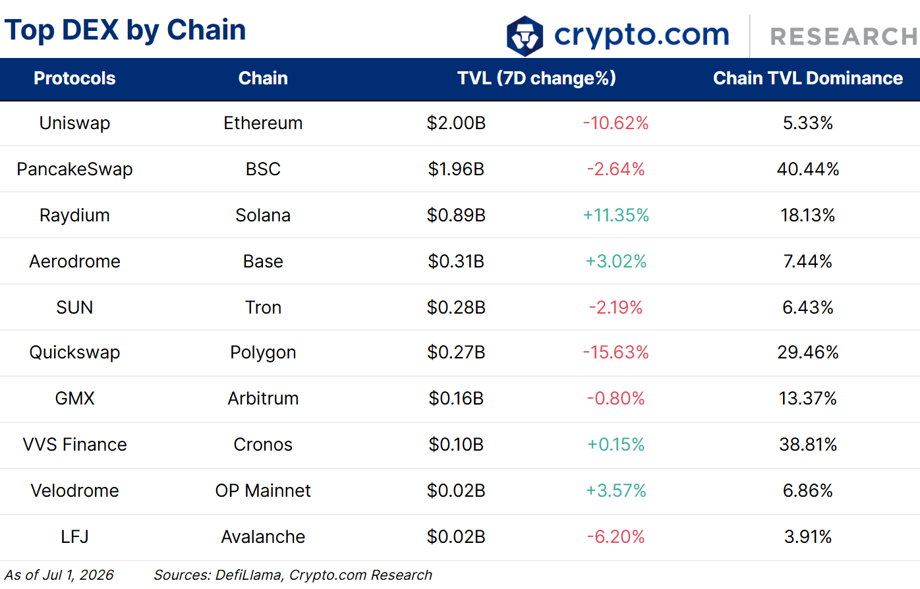Click PancakeSwap in the protocols column
Screen dimensions: 920x589
tap(74, 169)
